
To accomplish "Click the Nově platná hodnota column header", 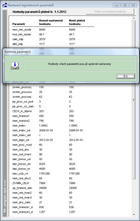I will (x=77, y=22).
